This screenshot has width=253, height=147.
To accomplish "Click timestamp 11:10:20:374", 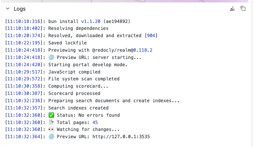I will (x=24, y=36).
